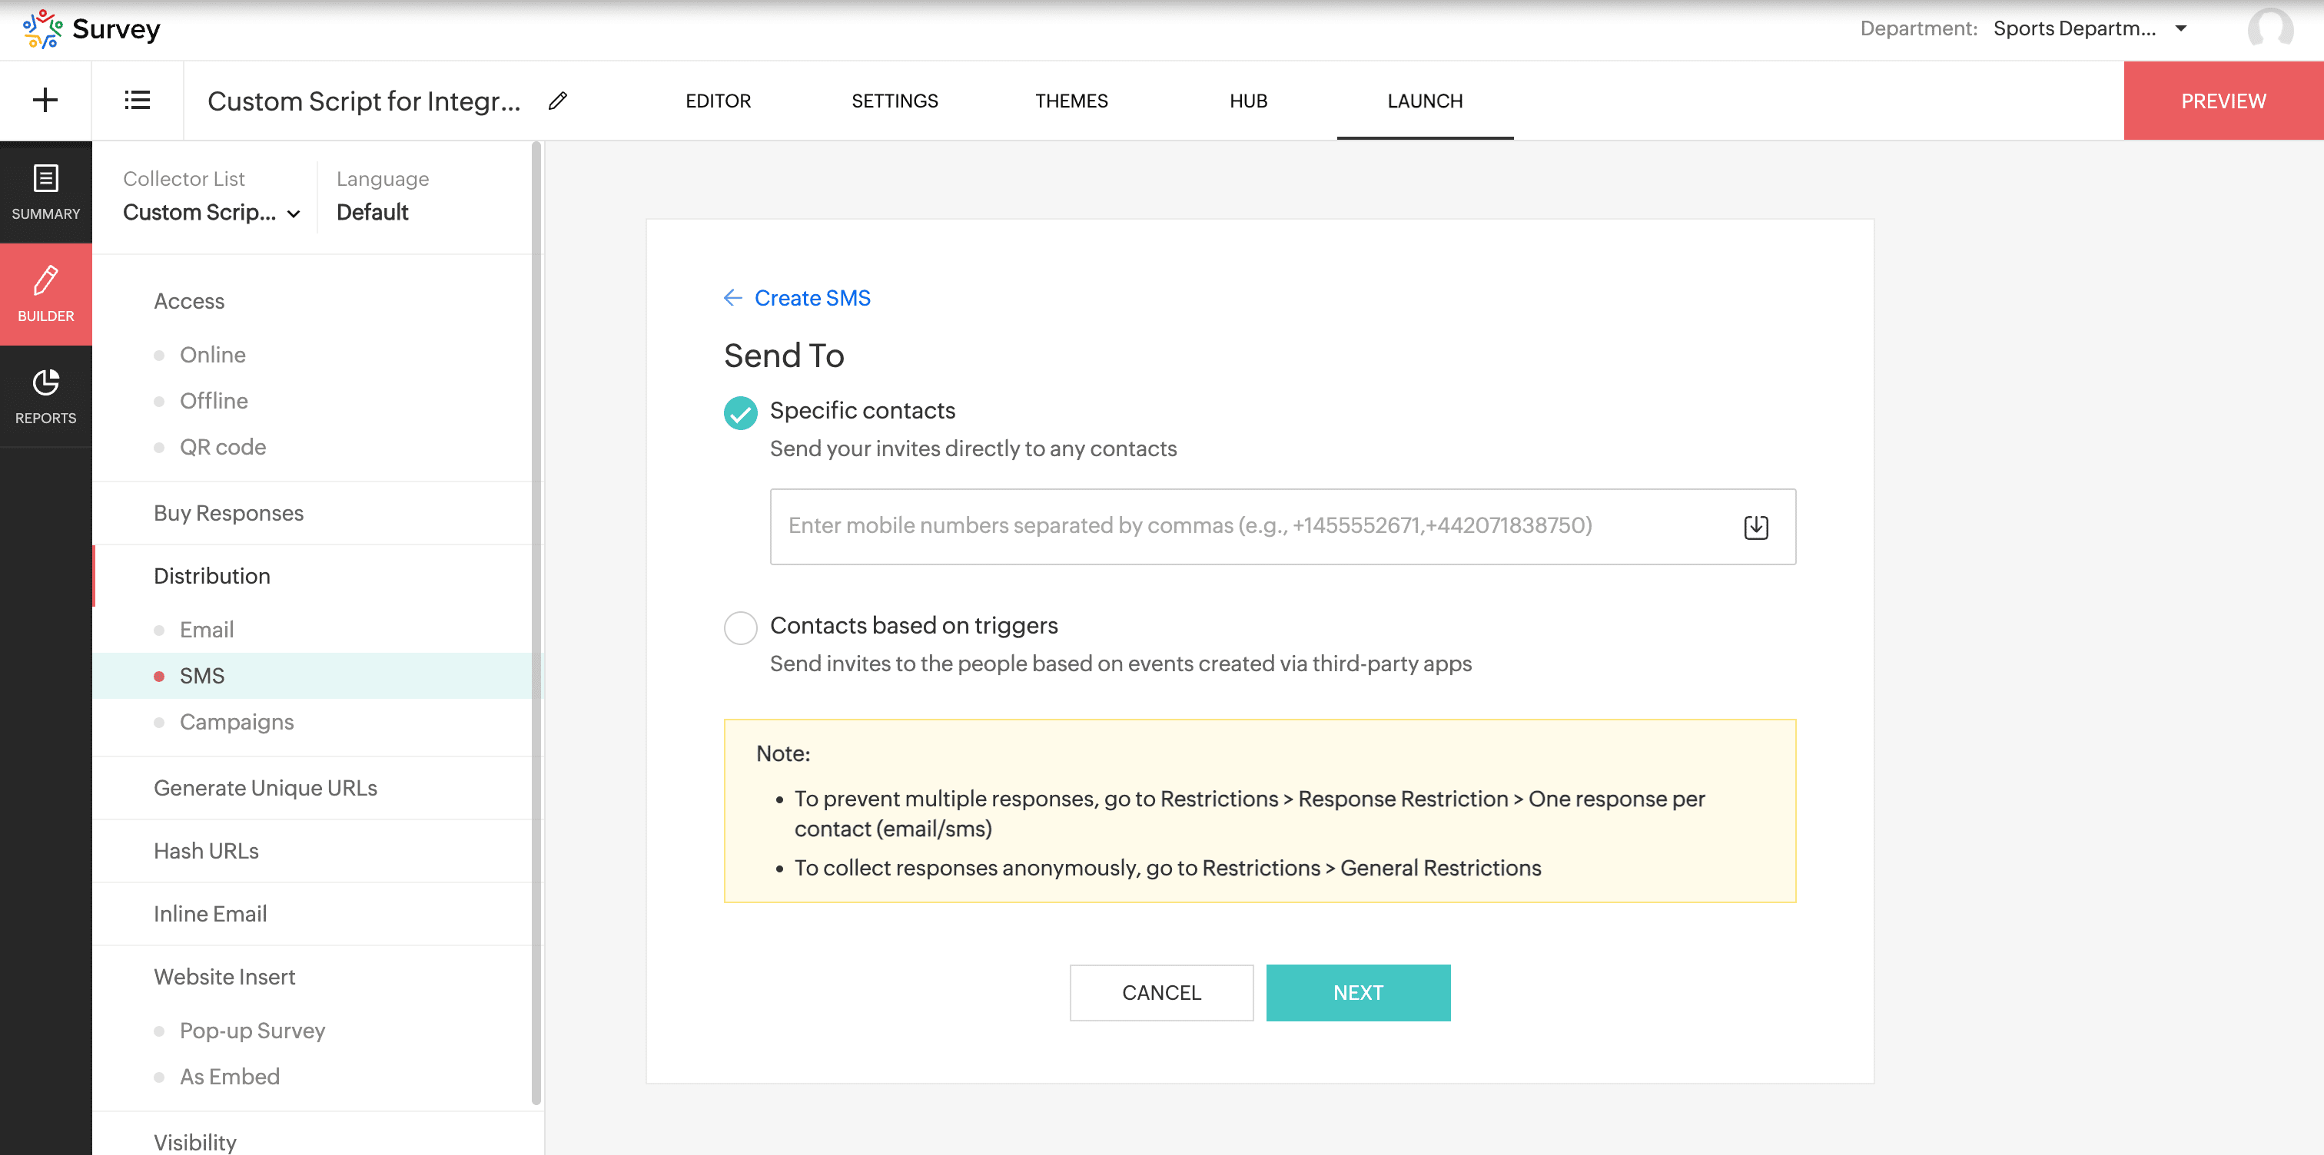Screen dimensions: 2324x1155
Task: Switch to the Settings tab
Action: point(894,101)
